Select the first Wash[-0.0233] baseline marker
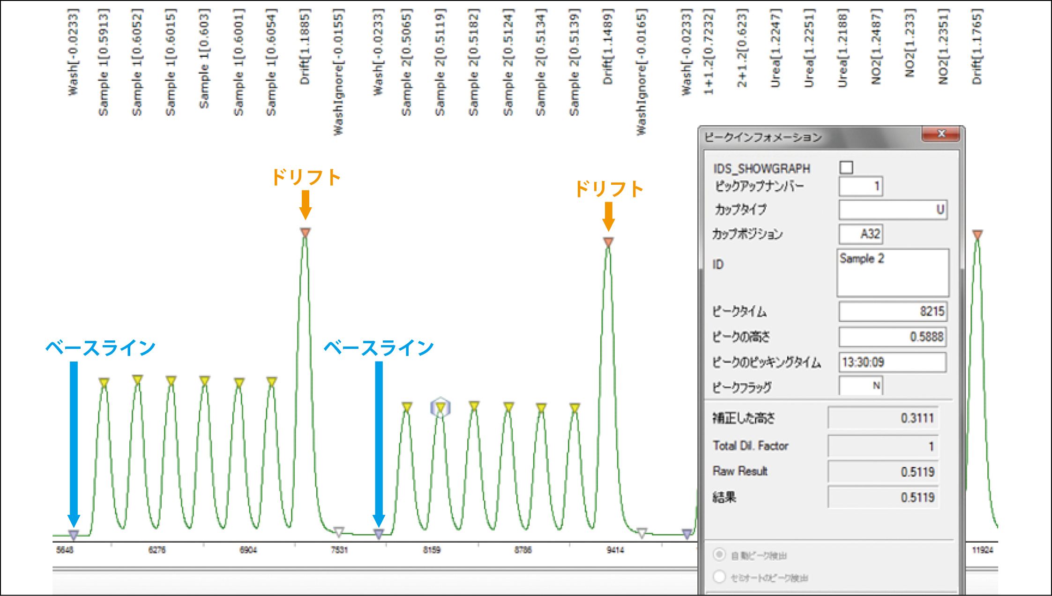This screenshot has width=1052, height=596. click(x=74, y=534)
